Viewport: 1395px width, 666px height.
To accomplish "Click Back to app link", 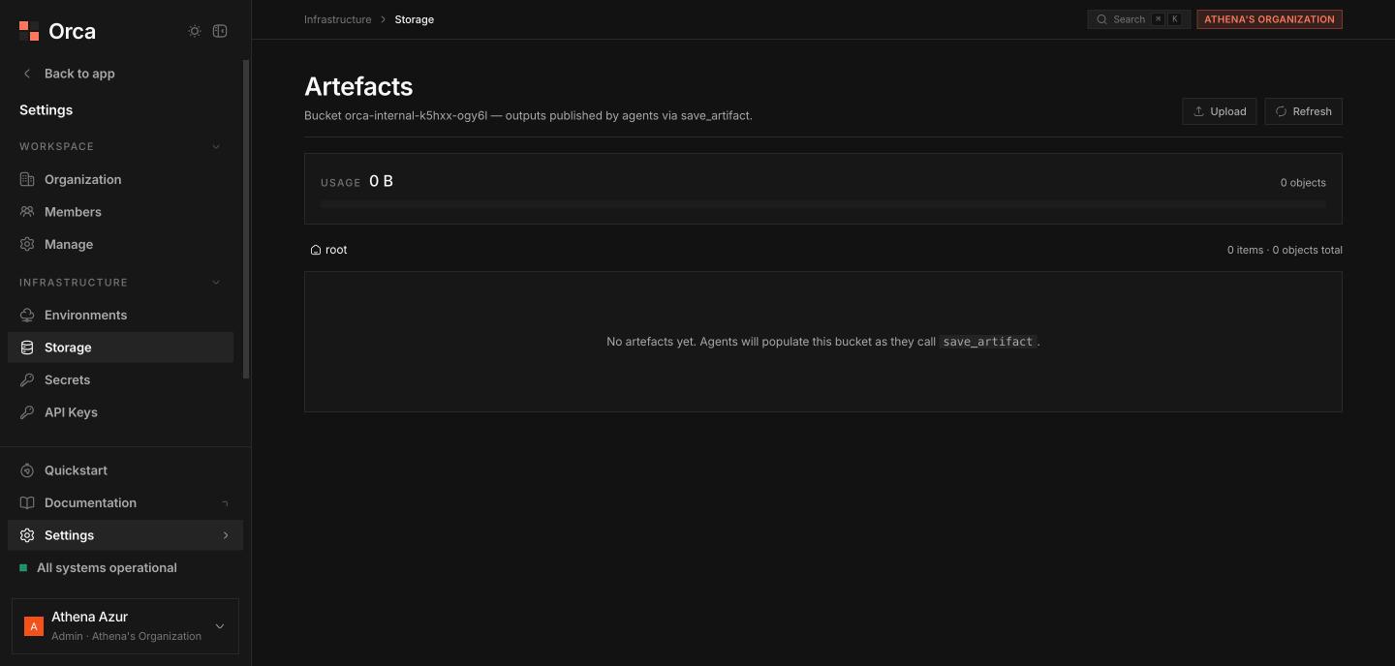I will 79,74.
